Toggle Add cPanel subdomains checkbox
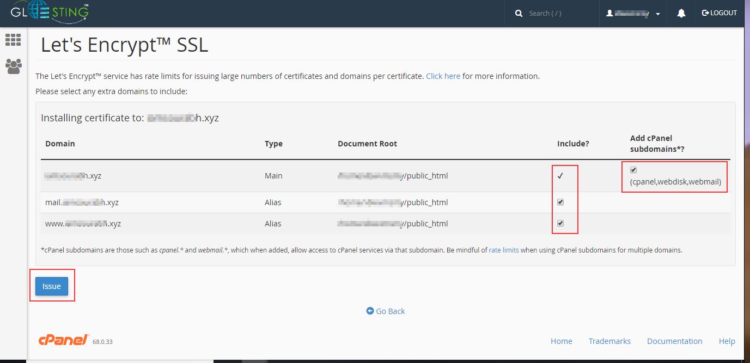This screenshot has height=363, width=750. coord(633,170)
